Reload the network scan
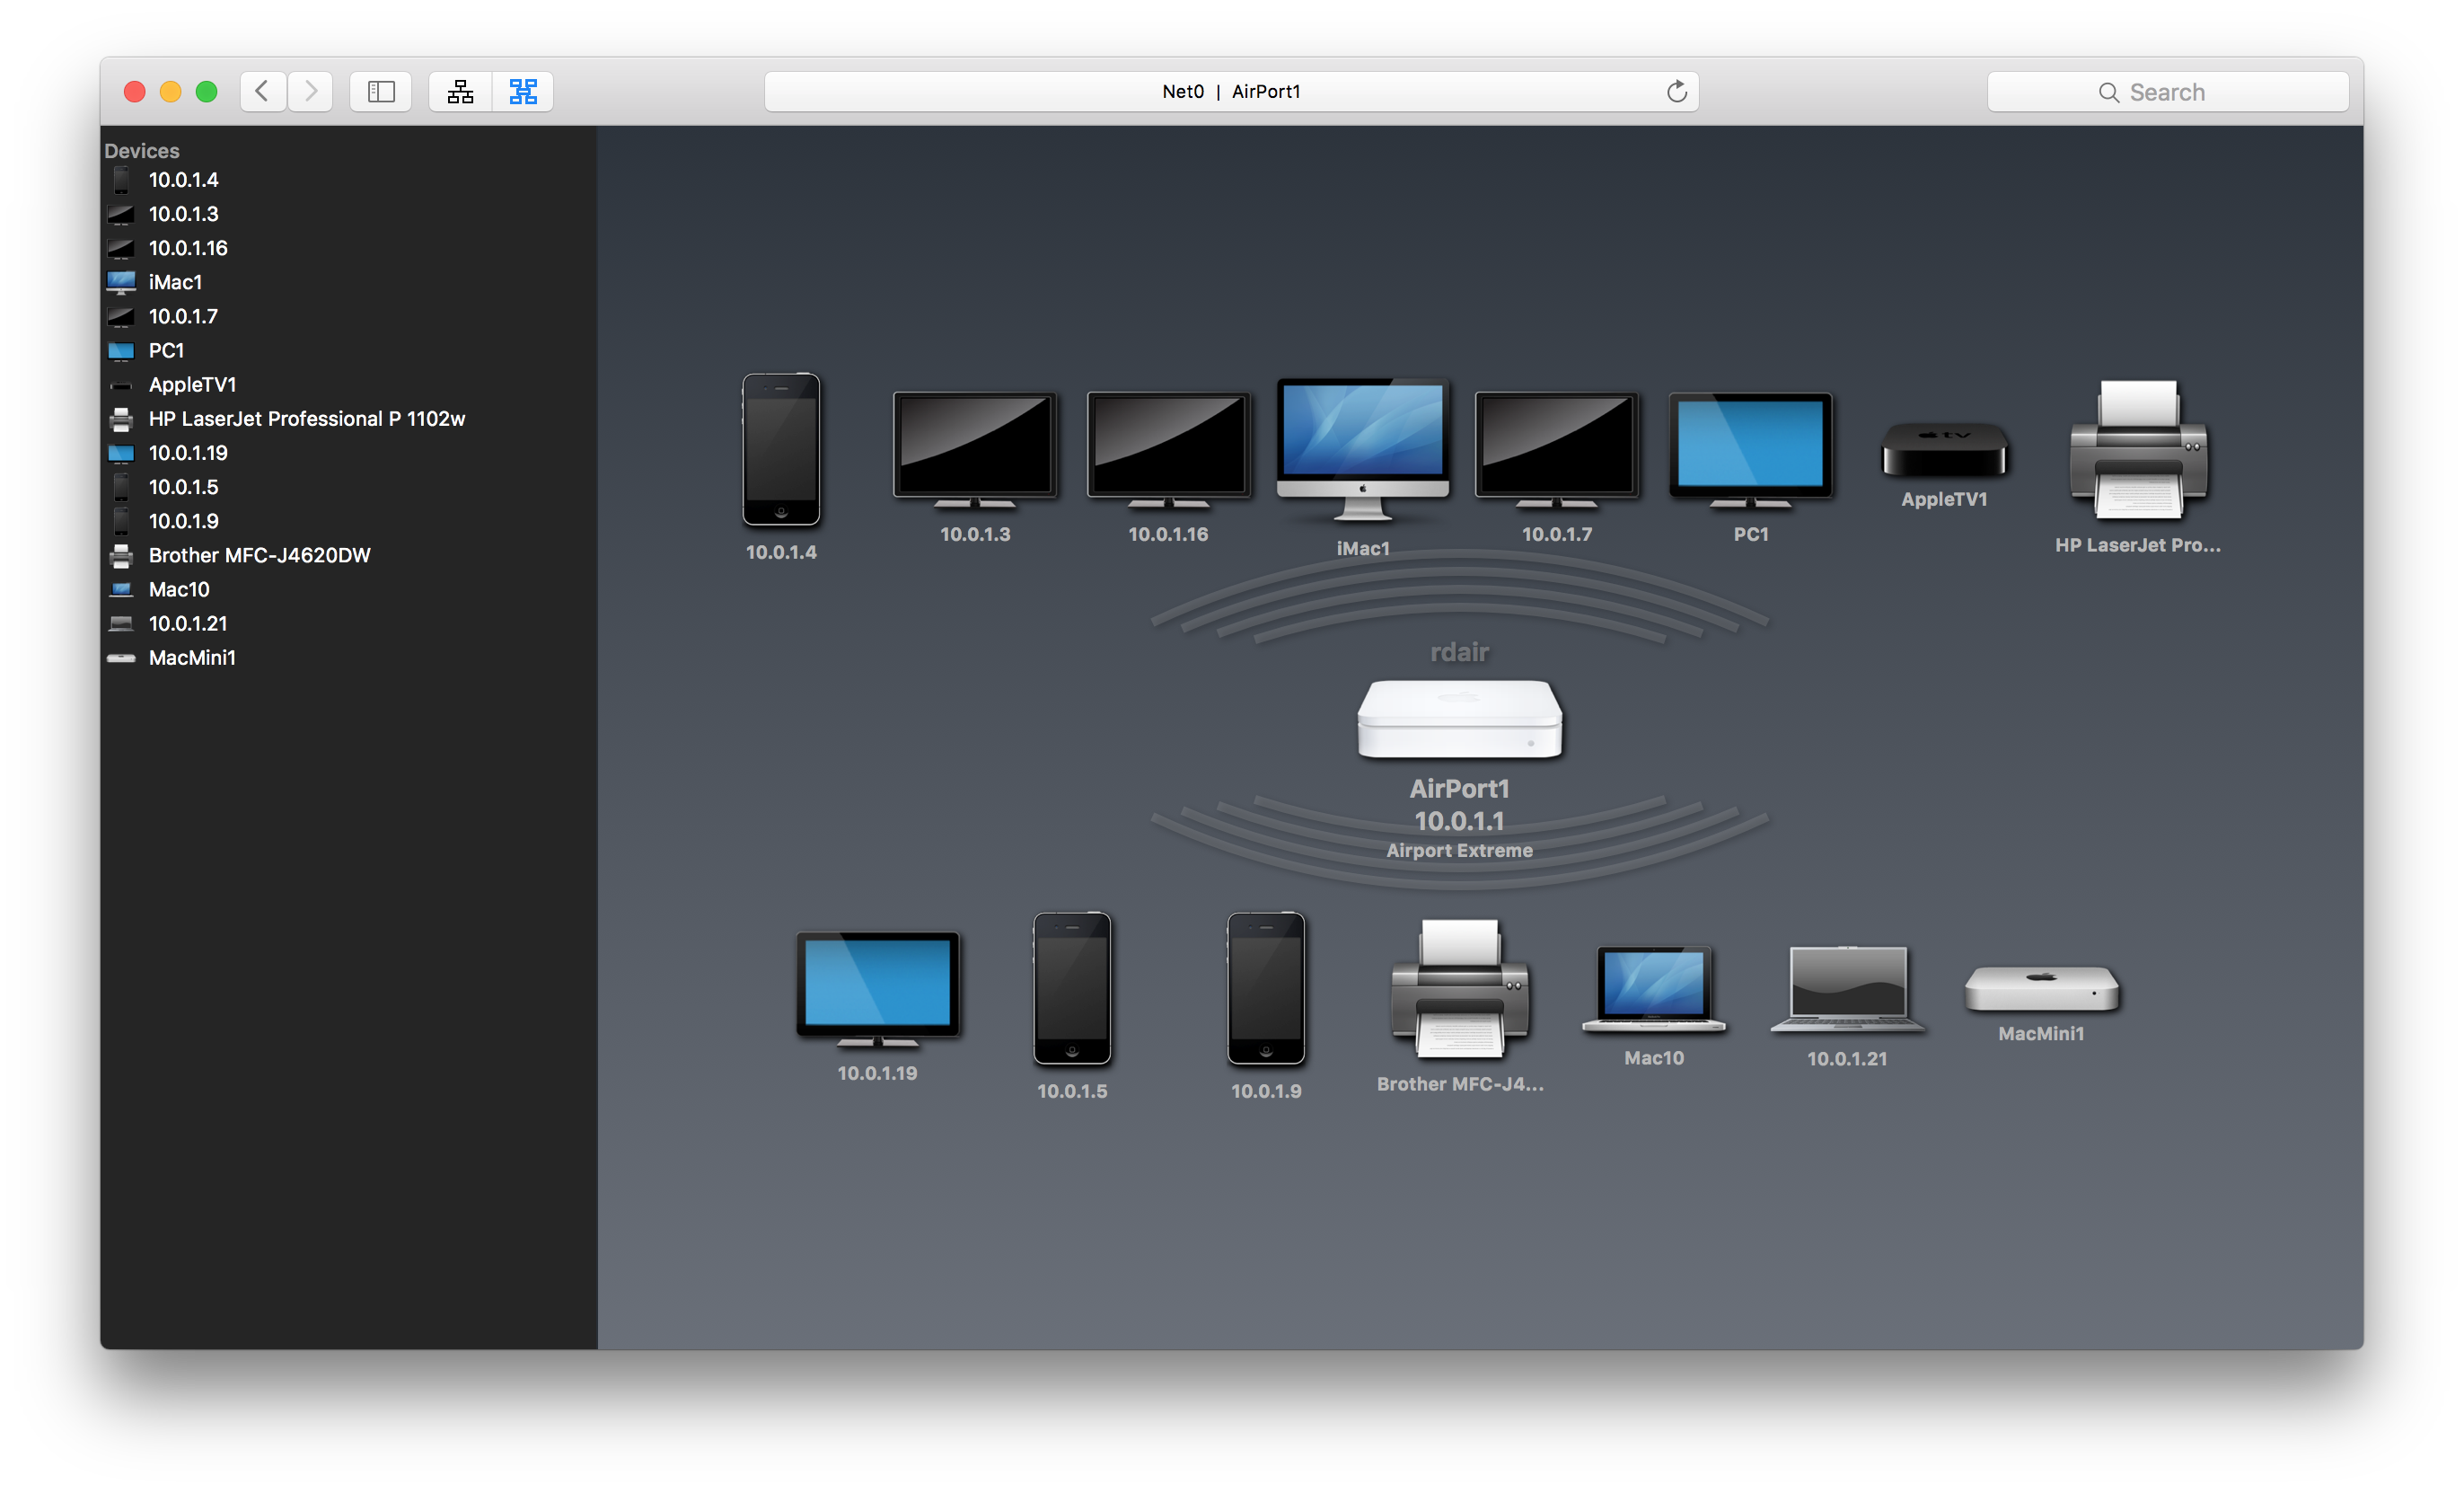 [1676, 92]
